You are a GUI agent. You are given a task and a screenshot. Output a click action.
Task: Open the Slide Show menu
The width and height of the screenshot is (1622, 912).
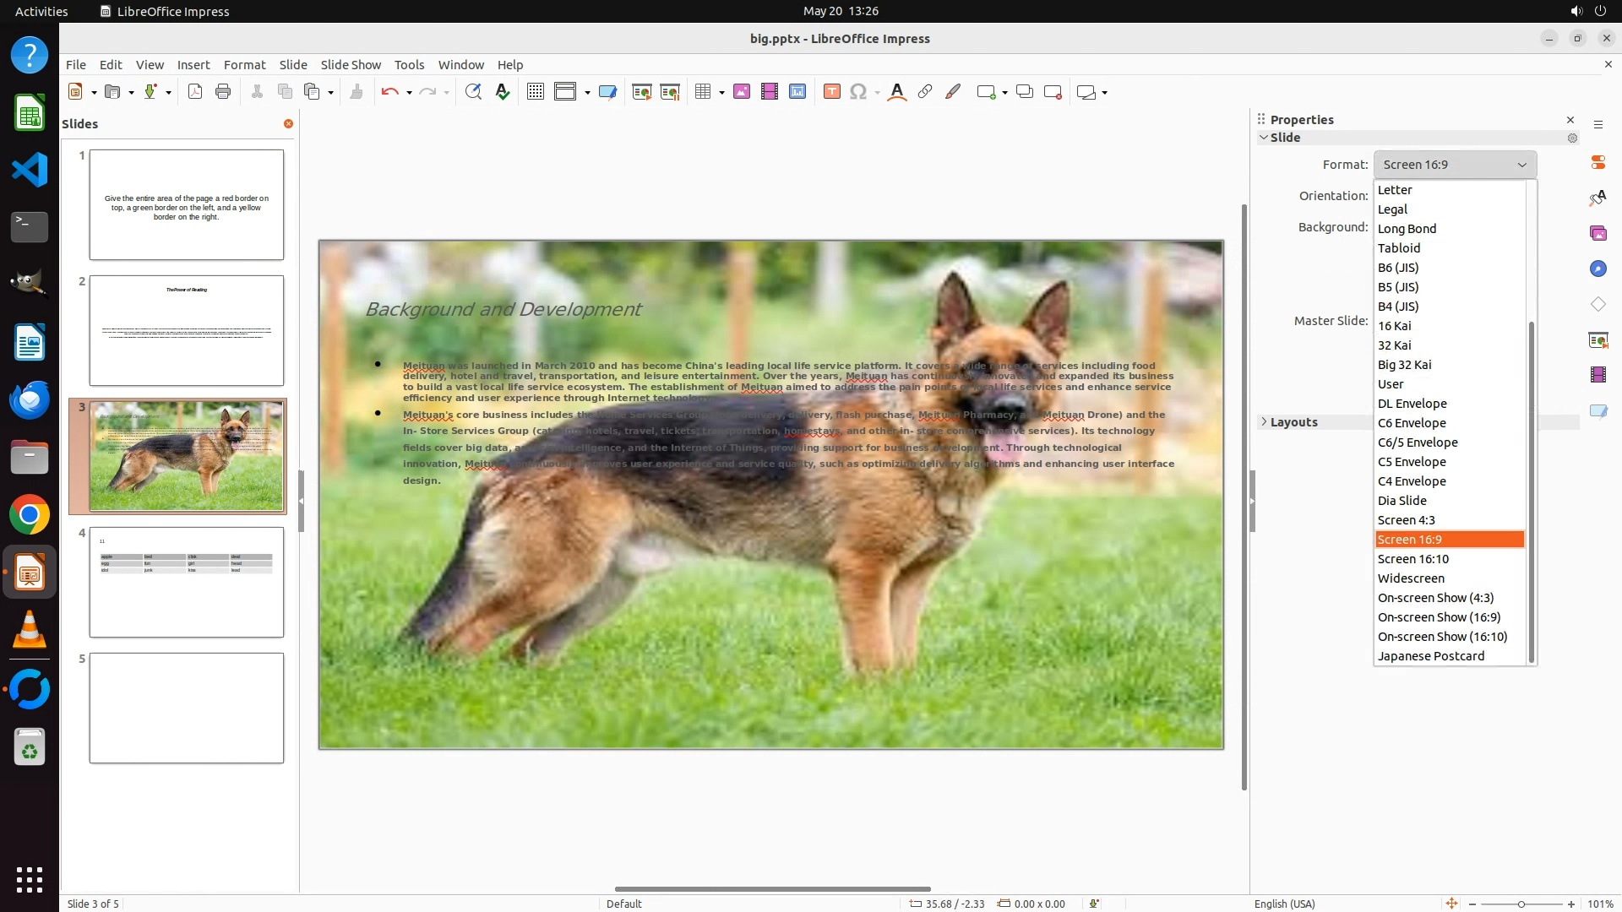(351, 64)
